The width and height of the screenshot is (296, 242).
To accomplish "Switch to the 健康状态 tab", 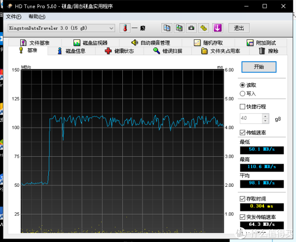I will coord(119,51).
